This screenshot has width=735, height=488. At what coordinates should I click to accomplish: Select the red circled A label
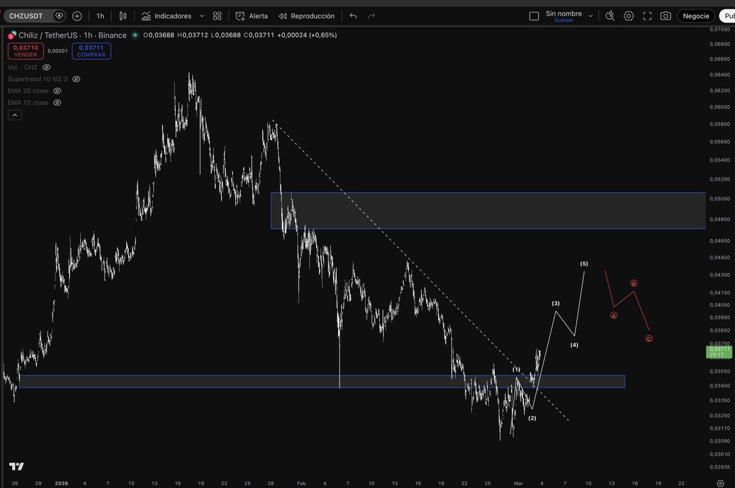(x=614, y=315)
